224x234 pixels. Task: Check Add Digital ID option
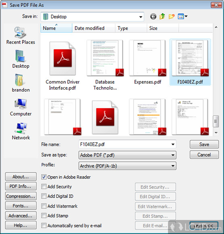pyautogui.click(x=44, y=196)
